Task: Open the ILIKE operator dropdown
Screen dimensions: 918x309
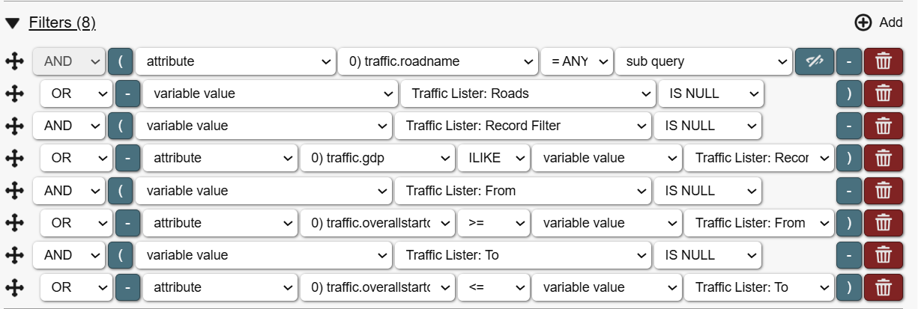Action: click(492, 158)
